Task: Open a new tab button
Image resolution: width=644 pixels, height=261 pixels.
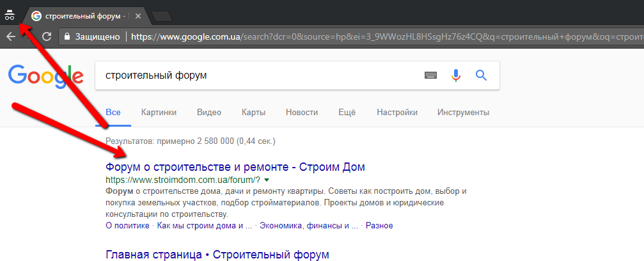Action: 162,17
